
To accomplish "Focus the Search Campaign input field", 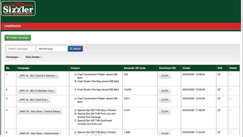I will [x=21, y=49].
